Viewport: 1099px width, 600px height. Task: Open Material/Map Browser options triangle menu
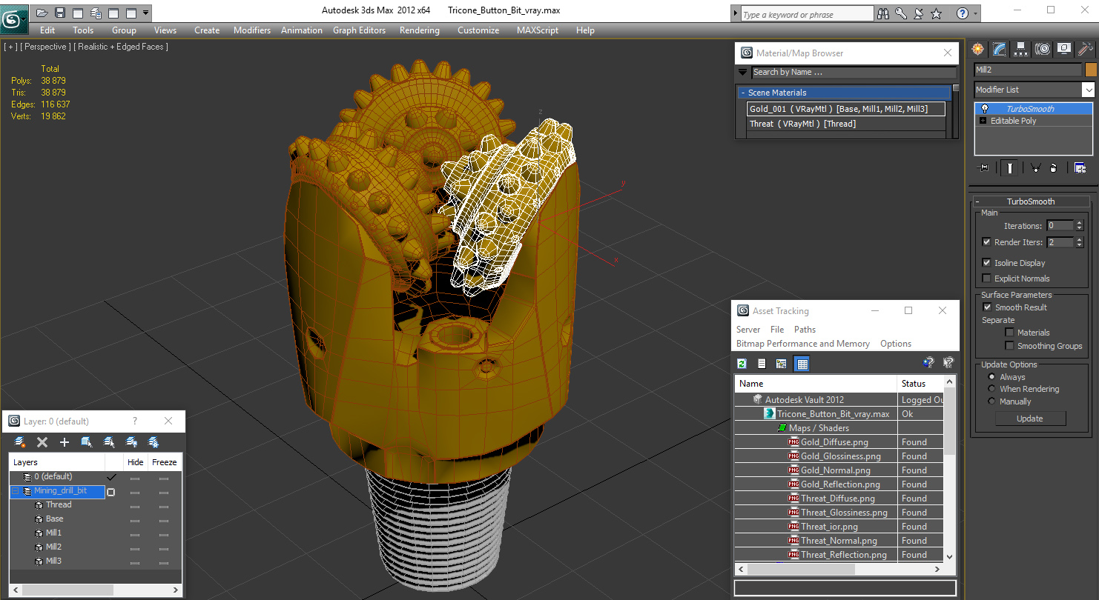pyautogui.click(x=742, y=72)
